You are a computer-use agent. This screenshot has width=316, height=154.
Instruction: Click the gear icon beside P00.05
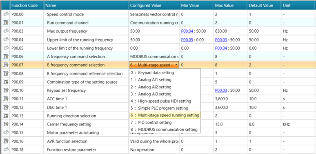point(6,48)
